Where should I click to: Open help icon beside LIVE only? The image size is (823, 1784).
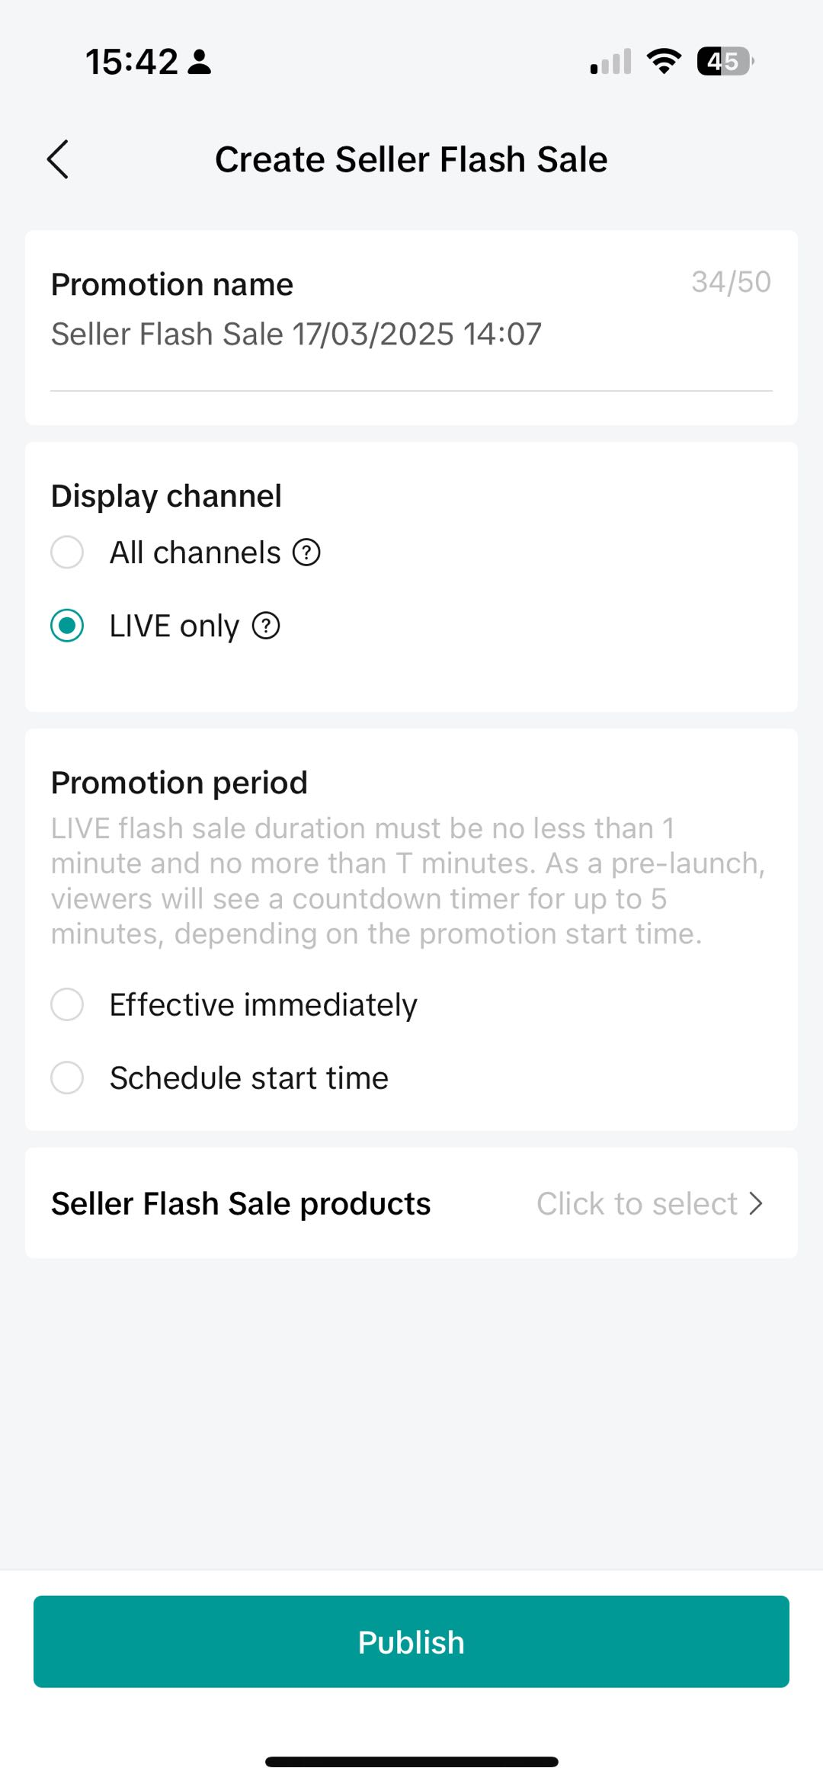click(x=266, y=626)
